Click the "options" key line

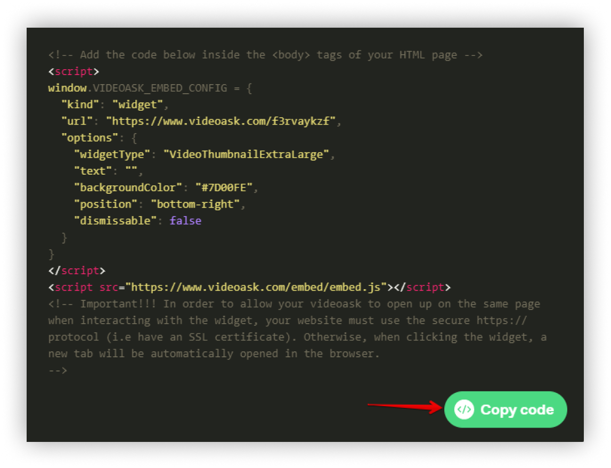click(99, 138)
